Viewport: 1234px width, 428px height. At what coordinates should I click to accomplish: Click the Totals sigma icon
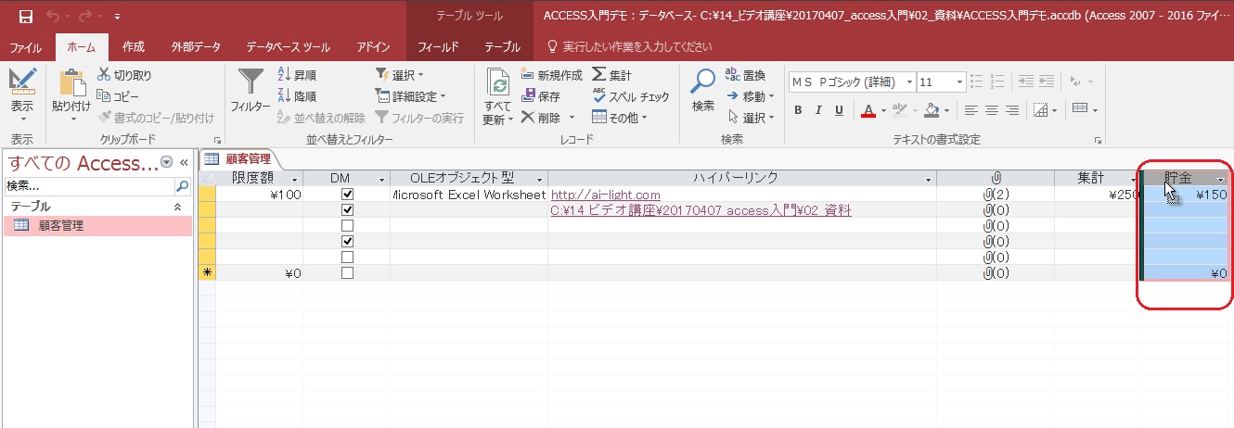point(600,75)
